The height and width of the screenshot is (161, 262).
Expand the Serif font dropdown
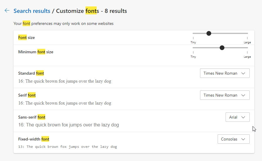tap(225, 95)
